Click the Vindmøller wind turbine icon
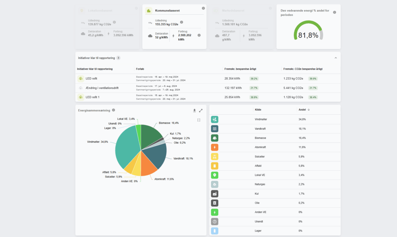Image resolution: width=397 pixels, height=237 pixels. [214, 119]
